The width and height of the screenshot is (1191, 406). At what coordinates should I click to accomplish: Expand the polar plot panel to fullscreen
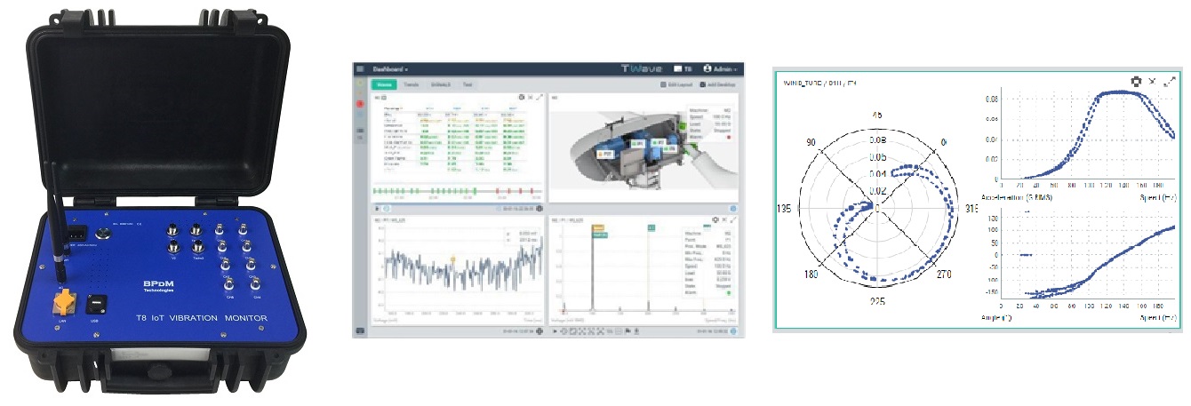coord(1167,81)
